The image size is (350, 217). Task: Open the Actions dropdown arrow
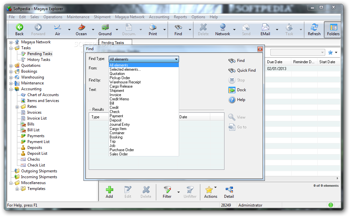point(215,187)
